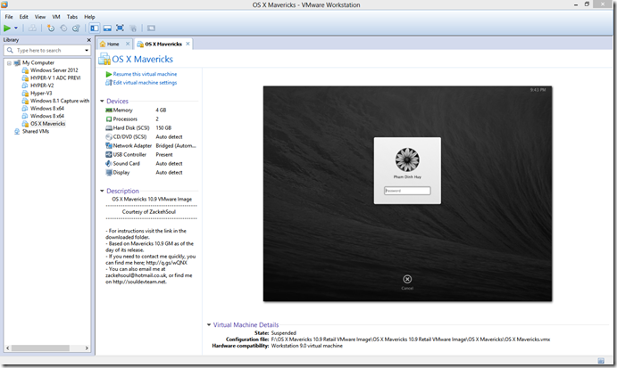Toggle the thumbnail bar toolbar icon
Screen dimensions: 617x368
point(107,28)
